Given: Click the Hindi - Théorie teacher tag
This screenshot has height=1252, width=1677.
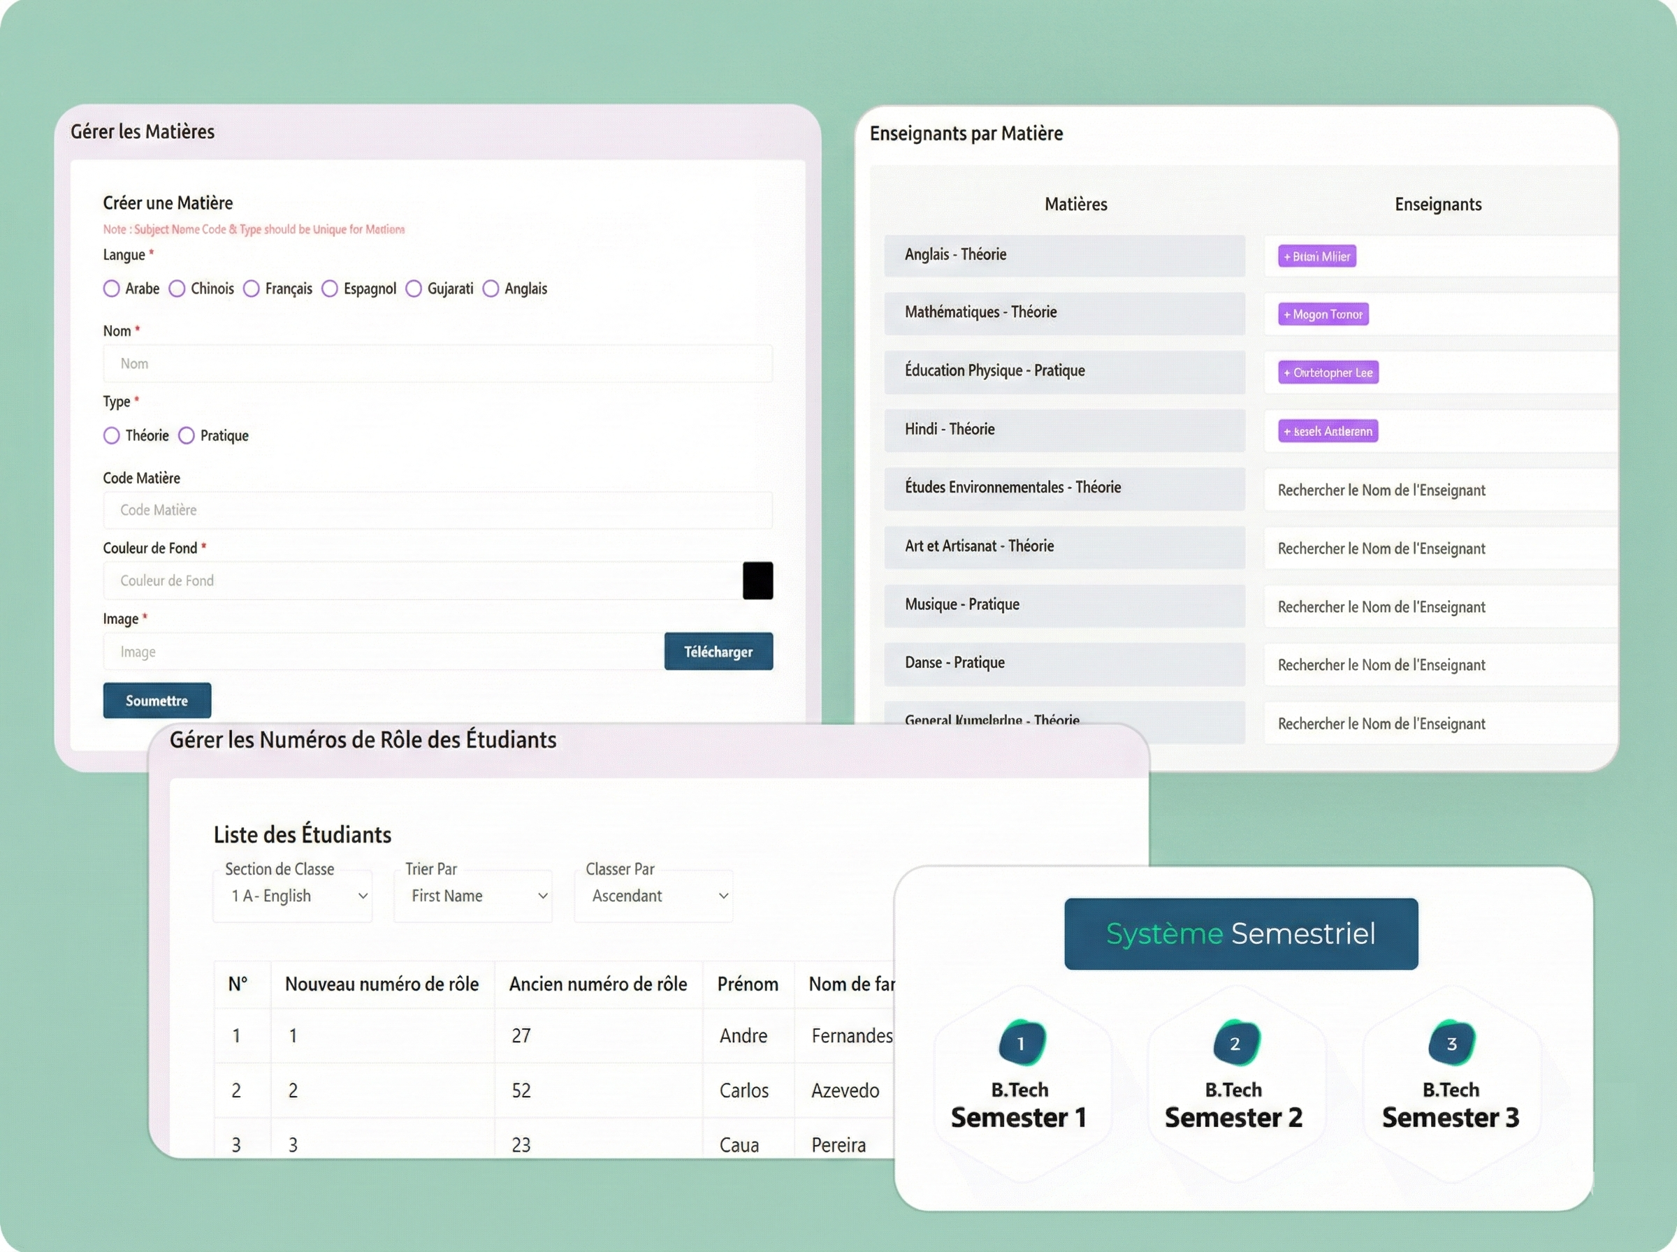Looking at the screenshot, I should tap(1328, 431).
